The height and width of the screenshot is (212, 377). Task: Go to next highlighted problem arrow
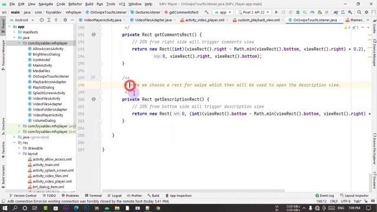pyautogui.click(x=368, y=28)
